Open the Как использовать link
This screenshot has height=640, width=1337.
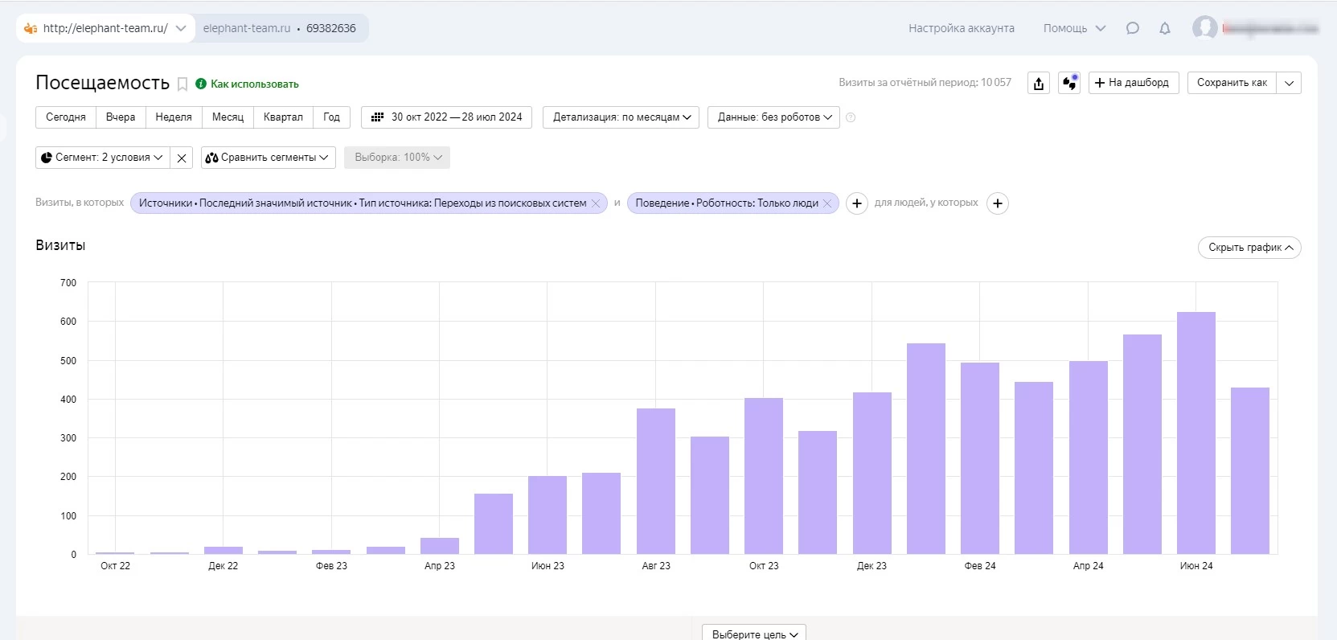pos(254,84)
